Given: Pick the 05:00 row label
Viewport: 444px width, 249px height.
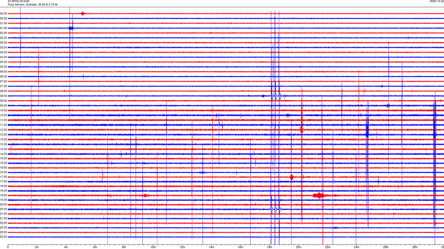Looking at the screenshot, I should click(4, 62).
